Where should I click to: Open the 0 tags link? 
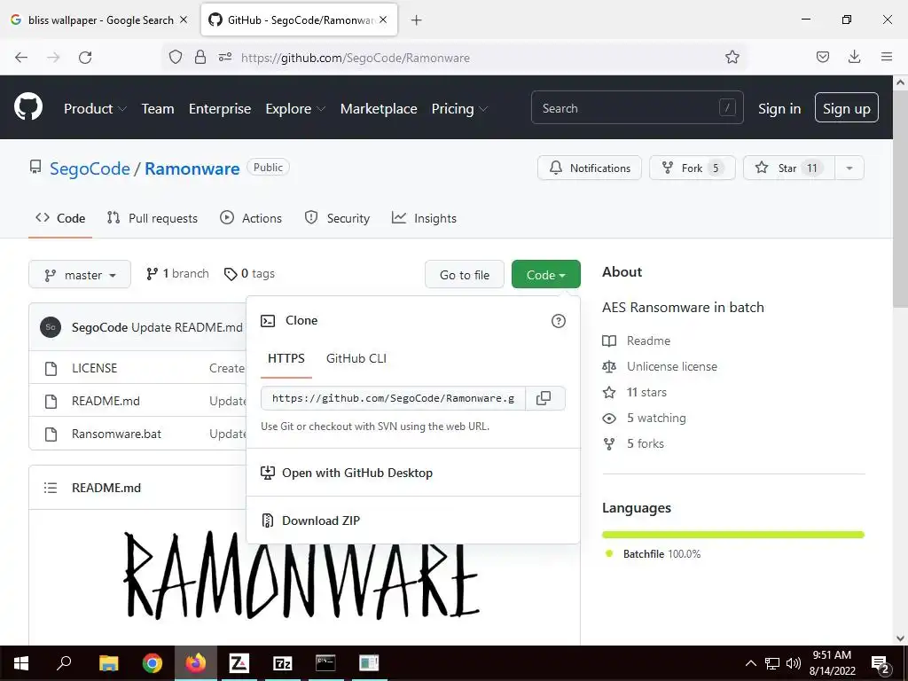pyautogui.click(x=249, y=274)
